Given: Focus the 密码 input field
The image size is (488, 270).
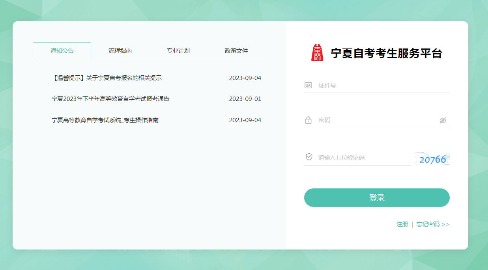Looking at the screenshot, I should pos(377,120).
